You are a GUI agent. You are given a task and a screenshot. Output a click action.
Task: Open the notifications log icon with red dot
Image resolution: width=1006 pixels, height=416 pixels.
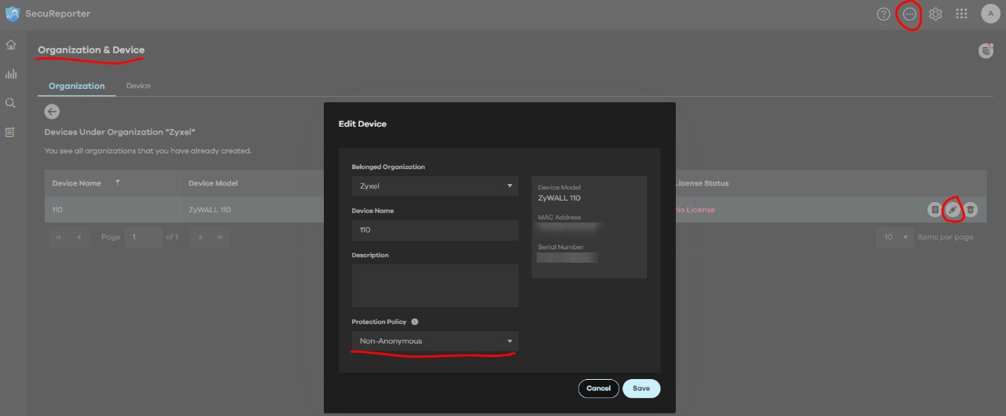point(986,50)
